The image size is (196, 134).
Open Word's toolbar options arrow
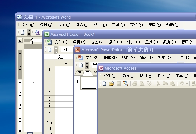point(29,32)
